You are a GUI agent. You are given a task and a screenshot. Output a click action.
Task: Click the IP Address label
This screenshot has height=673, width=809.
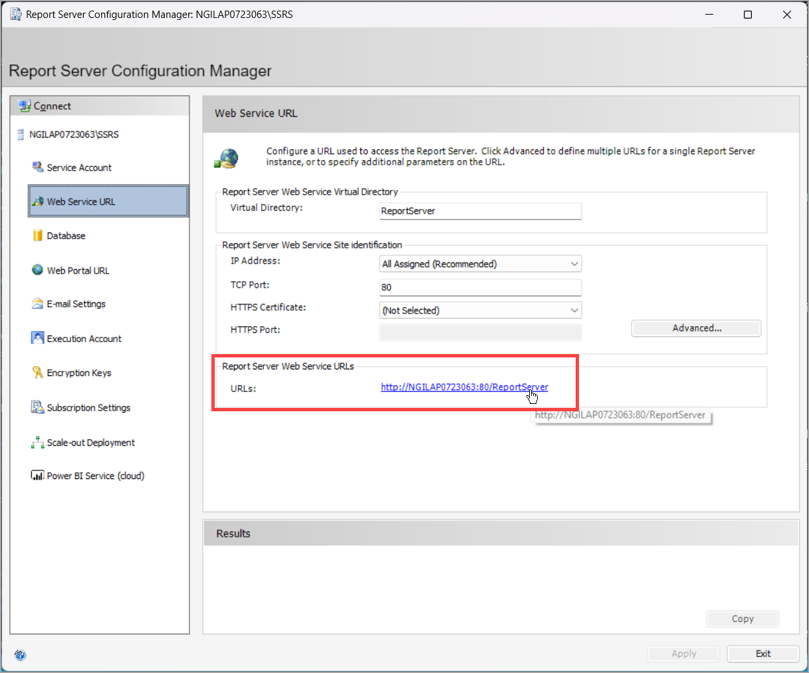(x=255, y=261)
